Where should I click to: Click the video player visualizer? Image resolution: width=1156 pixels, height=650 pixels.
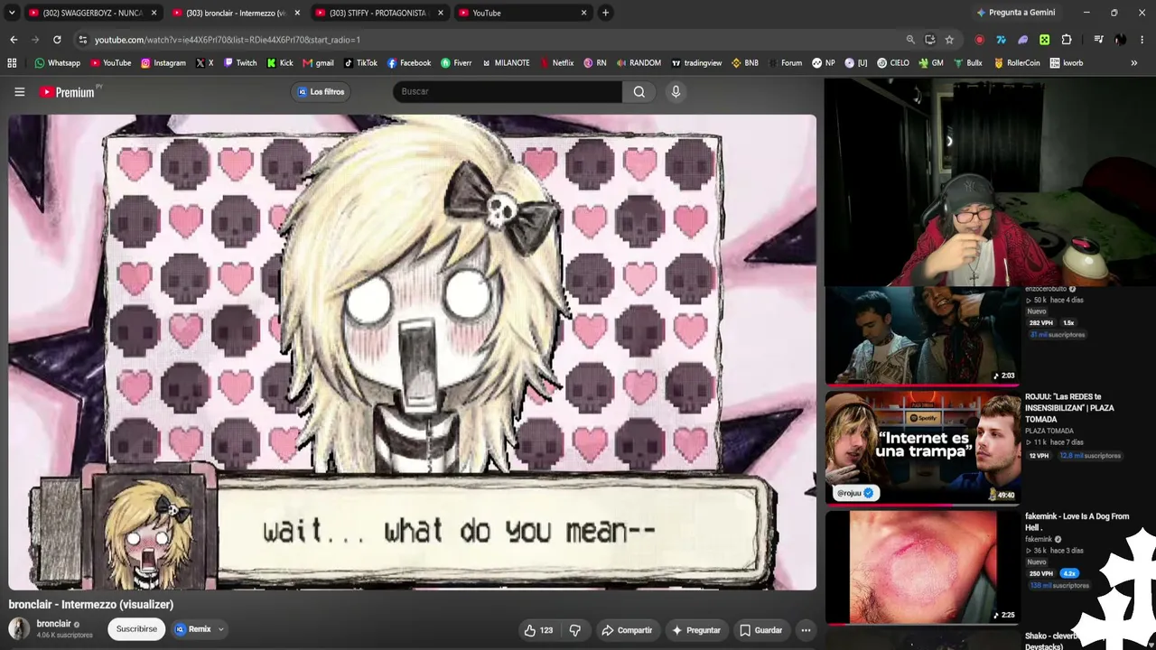pos(412,352)
